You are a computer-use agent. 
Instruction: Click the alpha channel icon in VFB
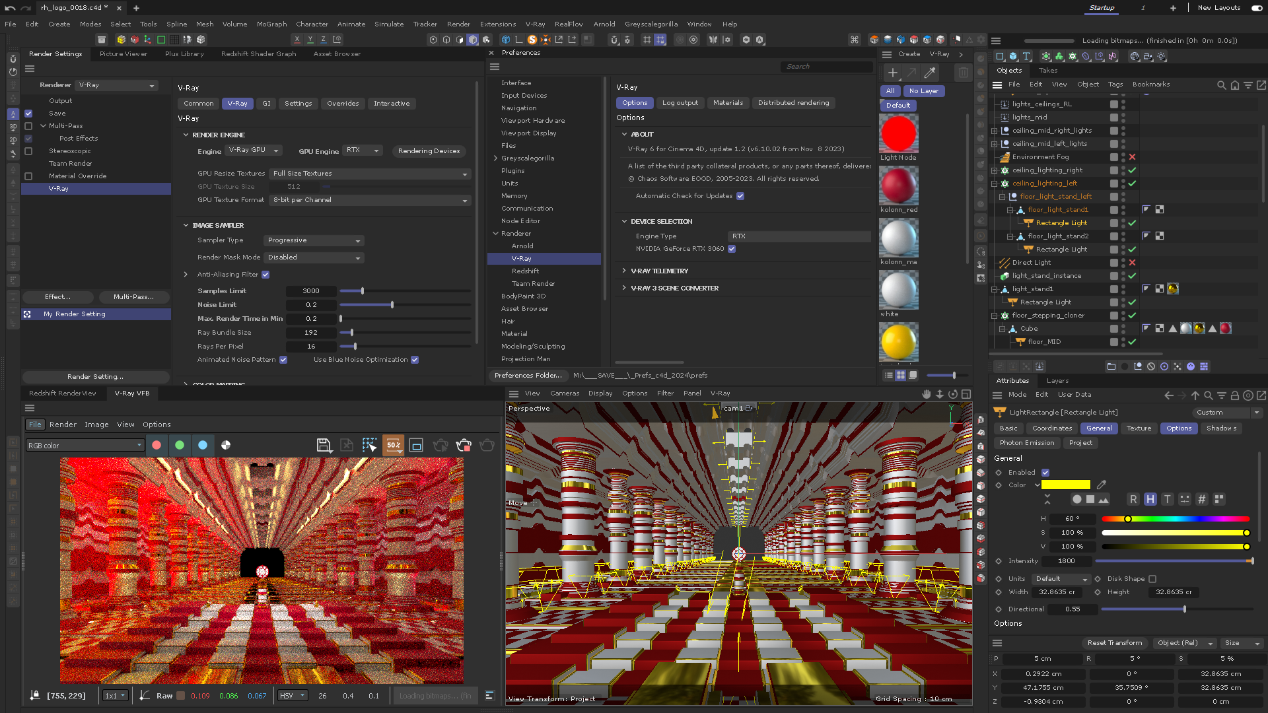tap(226, 446)
